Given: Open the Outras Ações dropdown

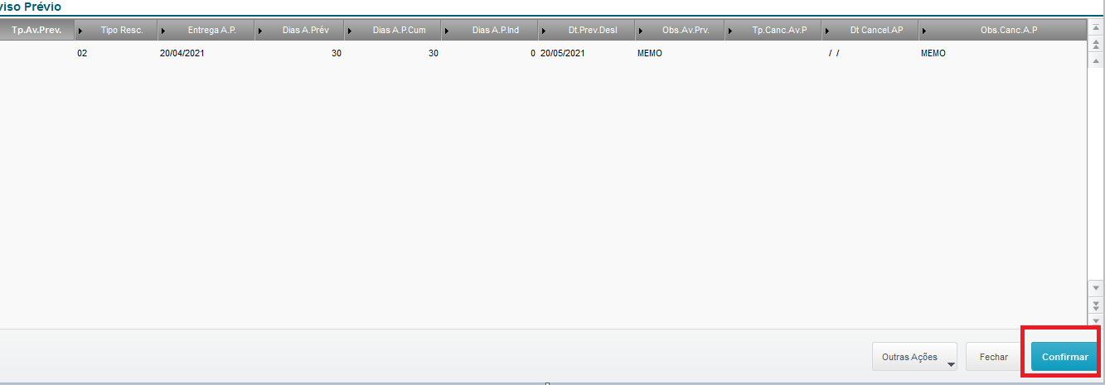Looking at the screenshot, I should [x=914, y=357].
